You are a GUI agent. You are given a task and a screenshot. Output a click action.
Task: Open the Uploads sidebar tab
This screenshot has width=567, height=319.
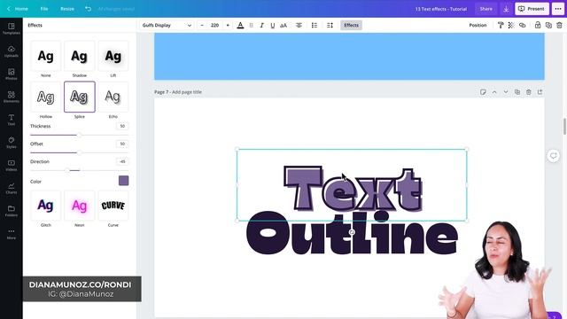coord(12,51)
